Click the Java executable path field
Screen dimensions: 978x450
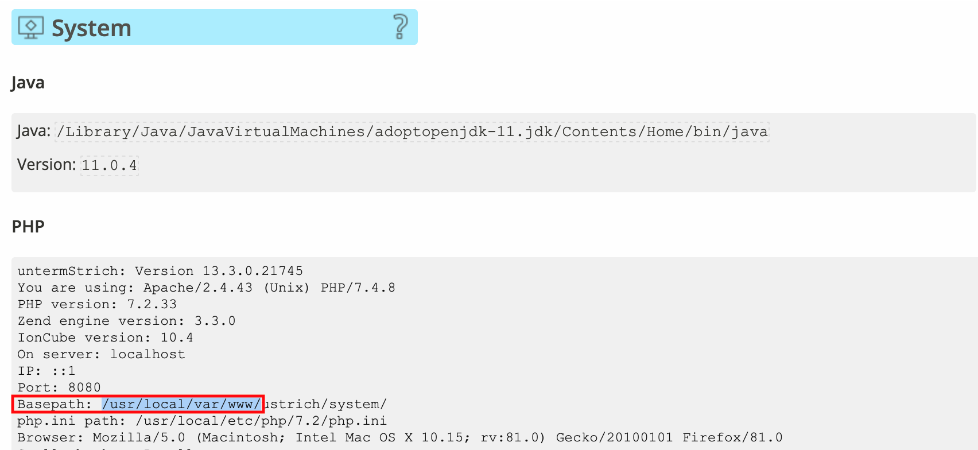click(412, 132)
